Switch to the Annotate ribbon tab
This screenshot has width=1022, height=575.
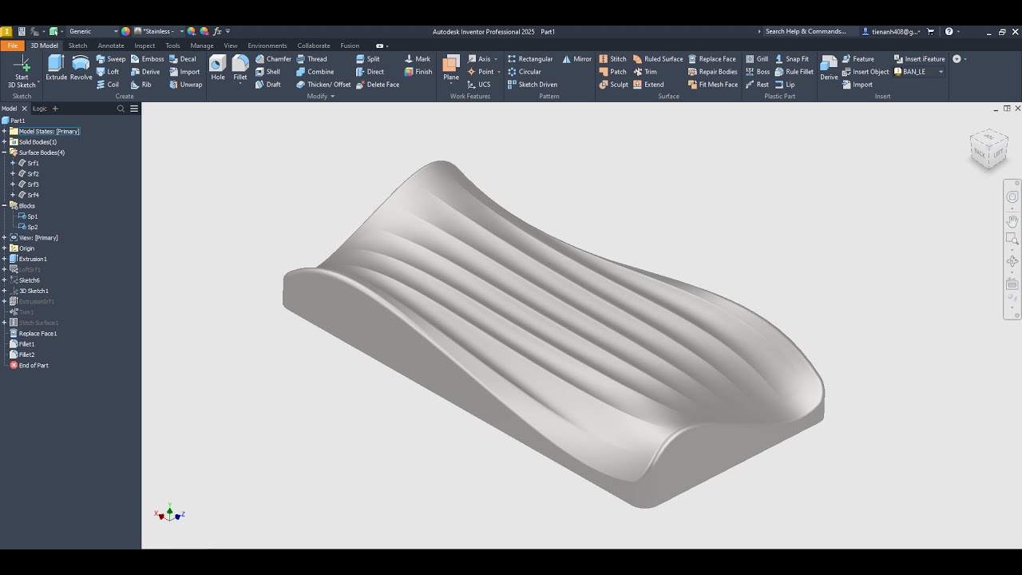[x=111, y=46]
